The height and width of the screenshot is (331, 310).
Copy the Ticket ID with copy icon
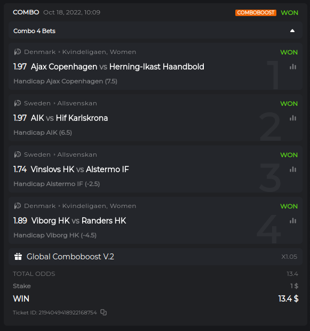point(104,312)
